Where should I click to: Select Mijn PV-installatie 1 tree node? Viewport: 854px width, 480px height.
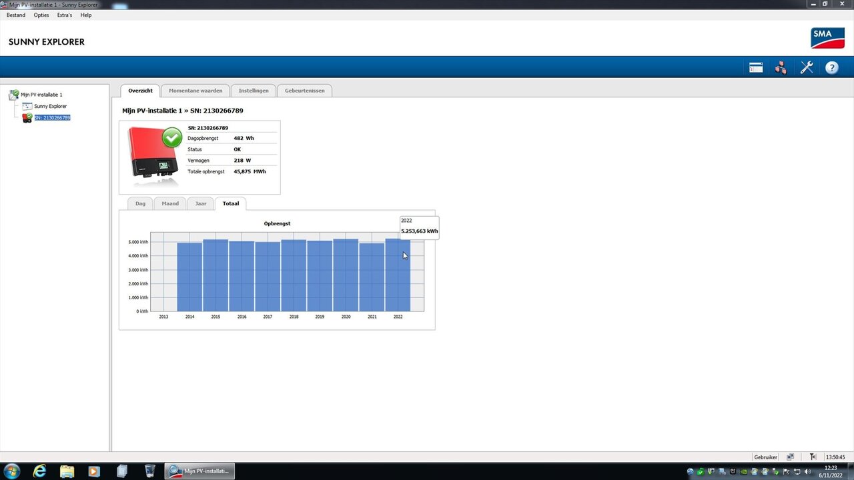click(41, 95)
